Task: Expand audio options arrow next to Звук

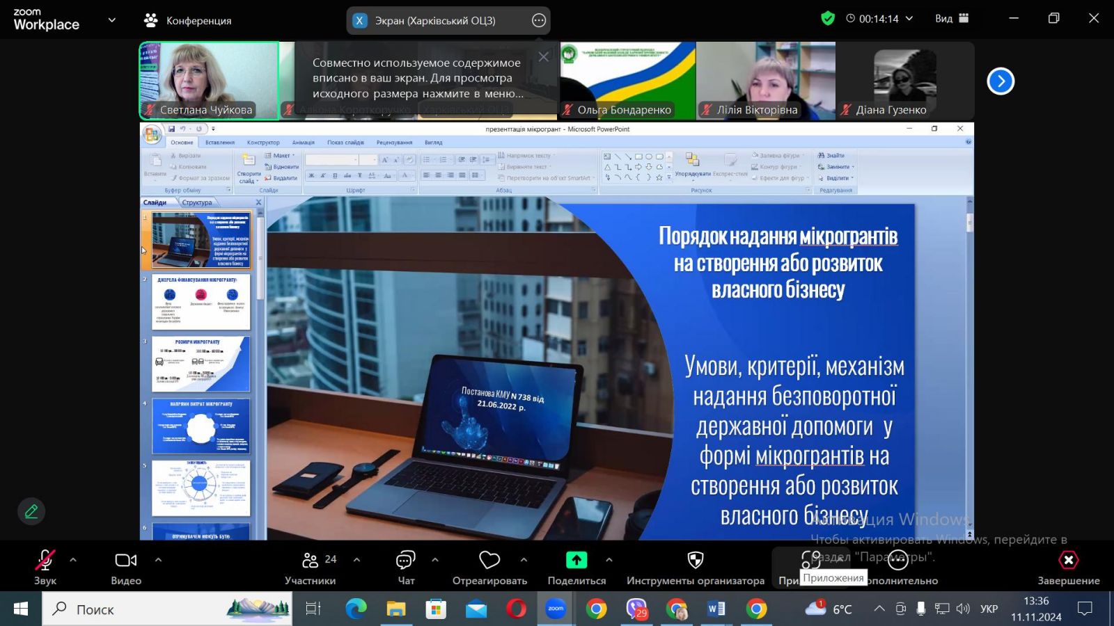Action: (x=73, y=560)
